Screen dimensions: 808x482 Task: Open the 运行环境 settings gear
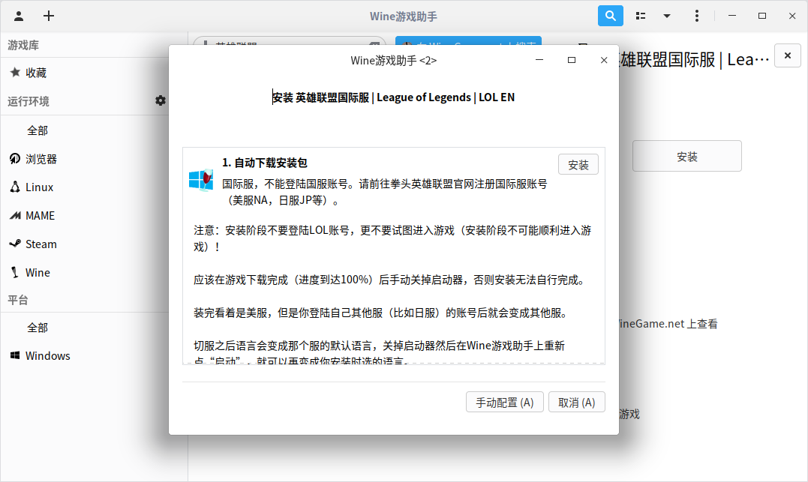(161, 100)
